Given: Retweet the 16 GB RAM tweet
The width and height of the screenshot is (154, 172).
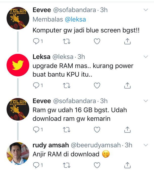Looking at the screenshot, I should (67, 130).
